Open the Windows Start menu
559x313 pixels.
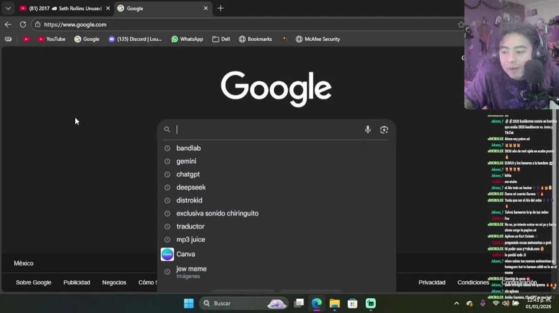(x=189, y=303)
